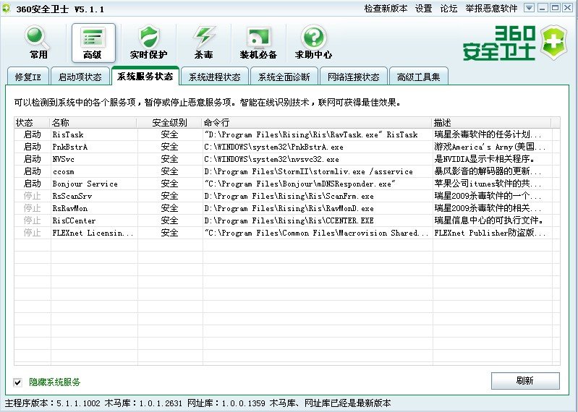The image size is (578, 412).
Task: Switch to 系统进程状态 tab
Action: tap(214, 77)
